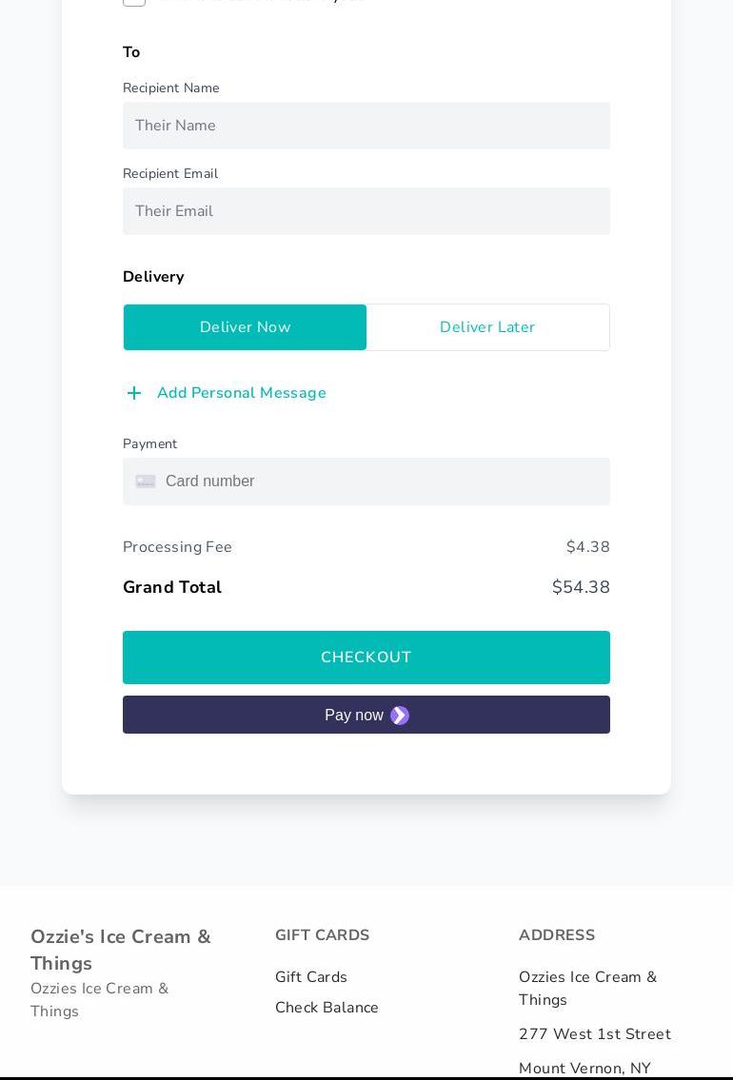Click the Ozzie's Ice Cream & Things footer title
The height and width of the screenshot is (1080, 733).
[121, 950]
